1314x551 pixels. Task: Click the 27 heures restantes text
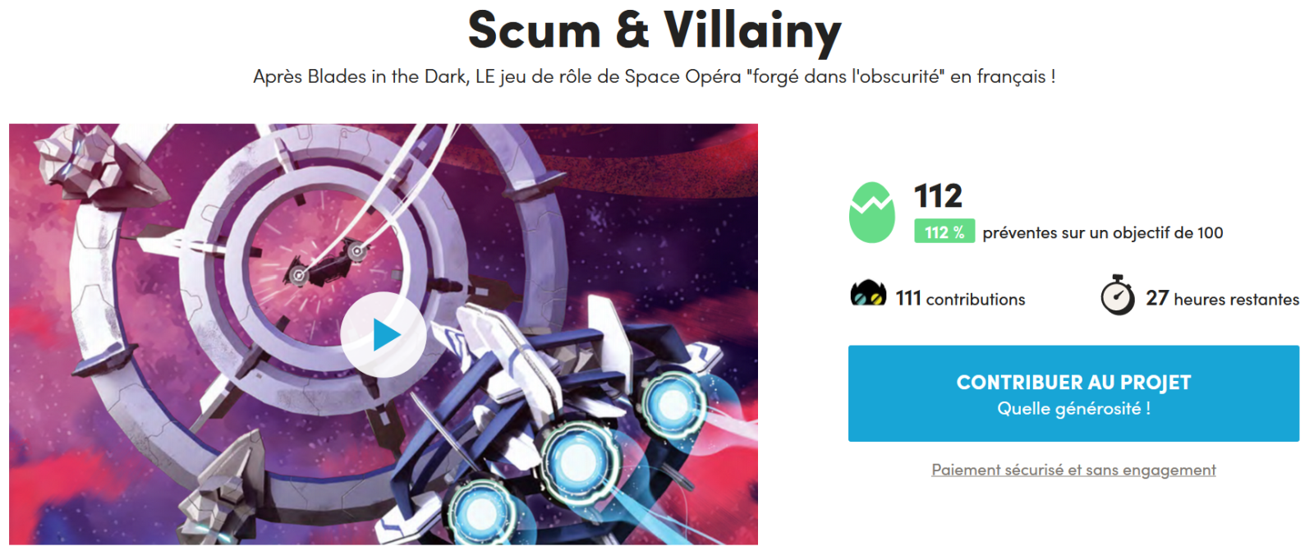tap(1222, 298)
